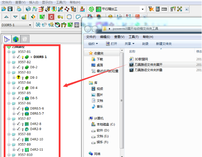
Task: Open project folder icon in PowerMILL toolbar
Action: [x=4, y=9]
